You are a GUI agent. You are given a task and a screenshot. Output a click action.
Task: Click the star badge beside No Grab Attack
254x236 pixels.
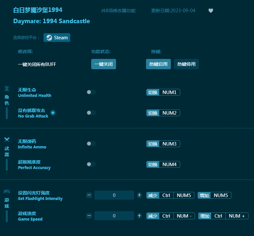tap(53, 113)
